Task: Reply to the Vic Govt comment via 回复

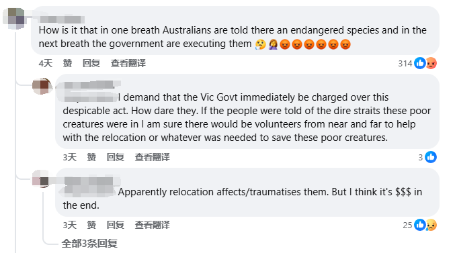Action: coord(115,157)
